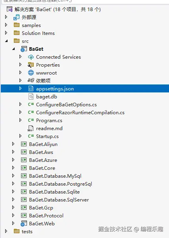Click the Connected Services cloud icon
This screenshot has width=169, height=238.
point(31,57)
